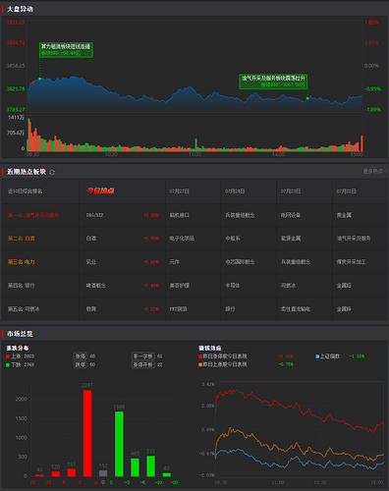This screenshot has height=491, width=389.
Task: Click the orange 昨日上涨股今日表现 legend swatch
Action: pyautogui.click(x=200, y=364)
